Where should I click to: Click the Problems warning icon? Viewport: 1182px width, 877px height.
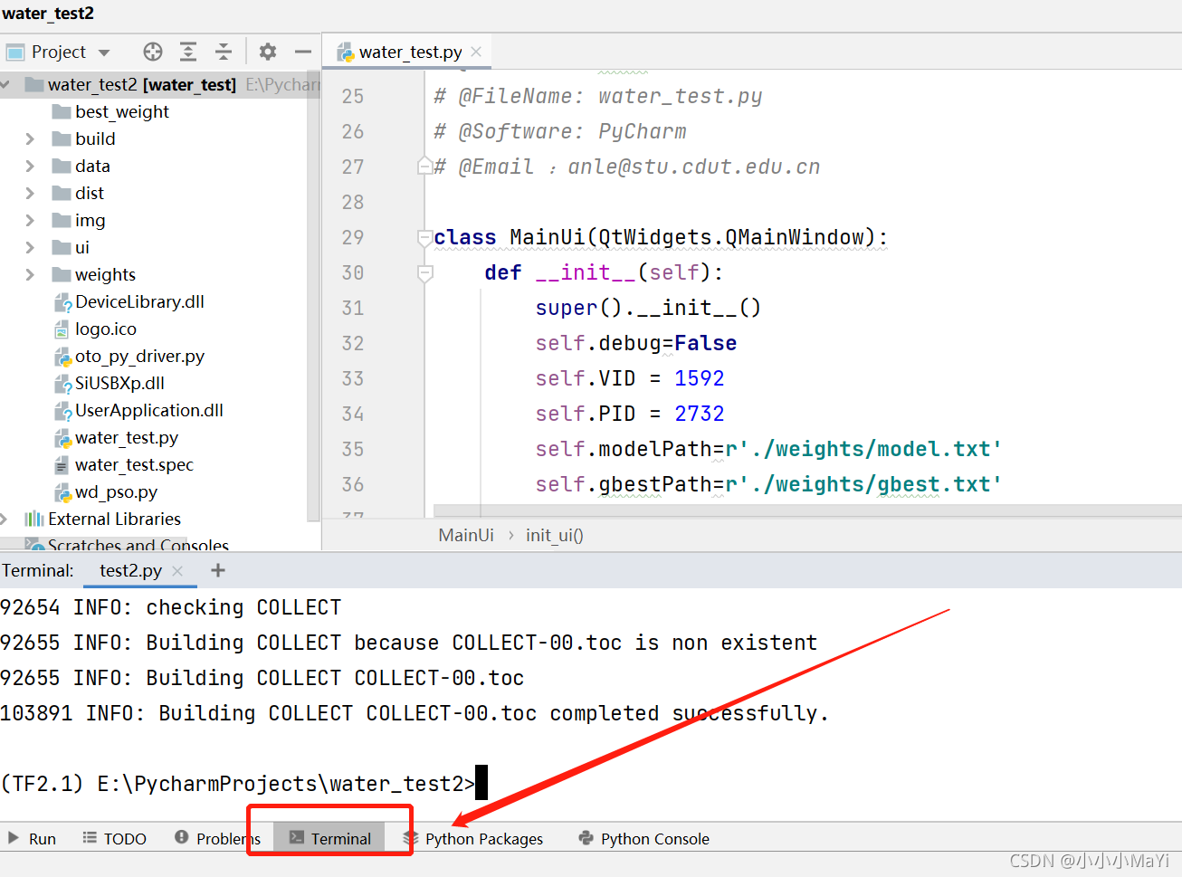[x=182, y=837]
